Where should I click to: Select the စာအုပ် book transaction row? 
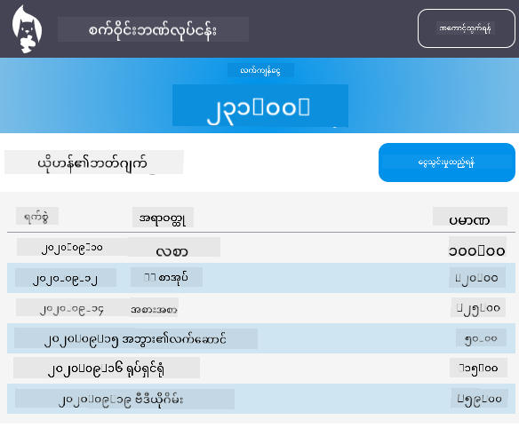pyautogui.click(x=260, y=278)
